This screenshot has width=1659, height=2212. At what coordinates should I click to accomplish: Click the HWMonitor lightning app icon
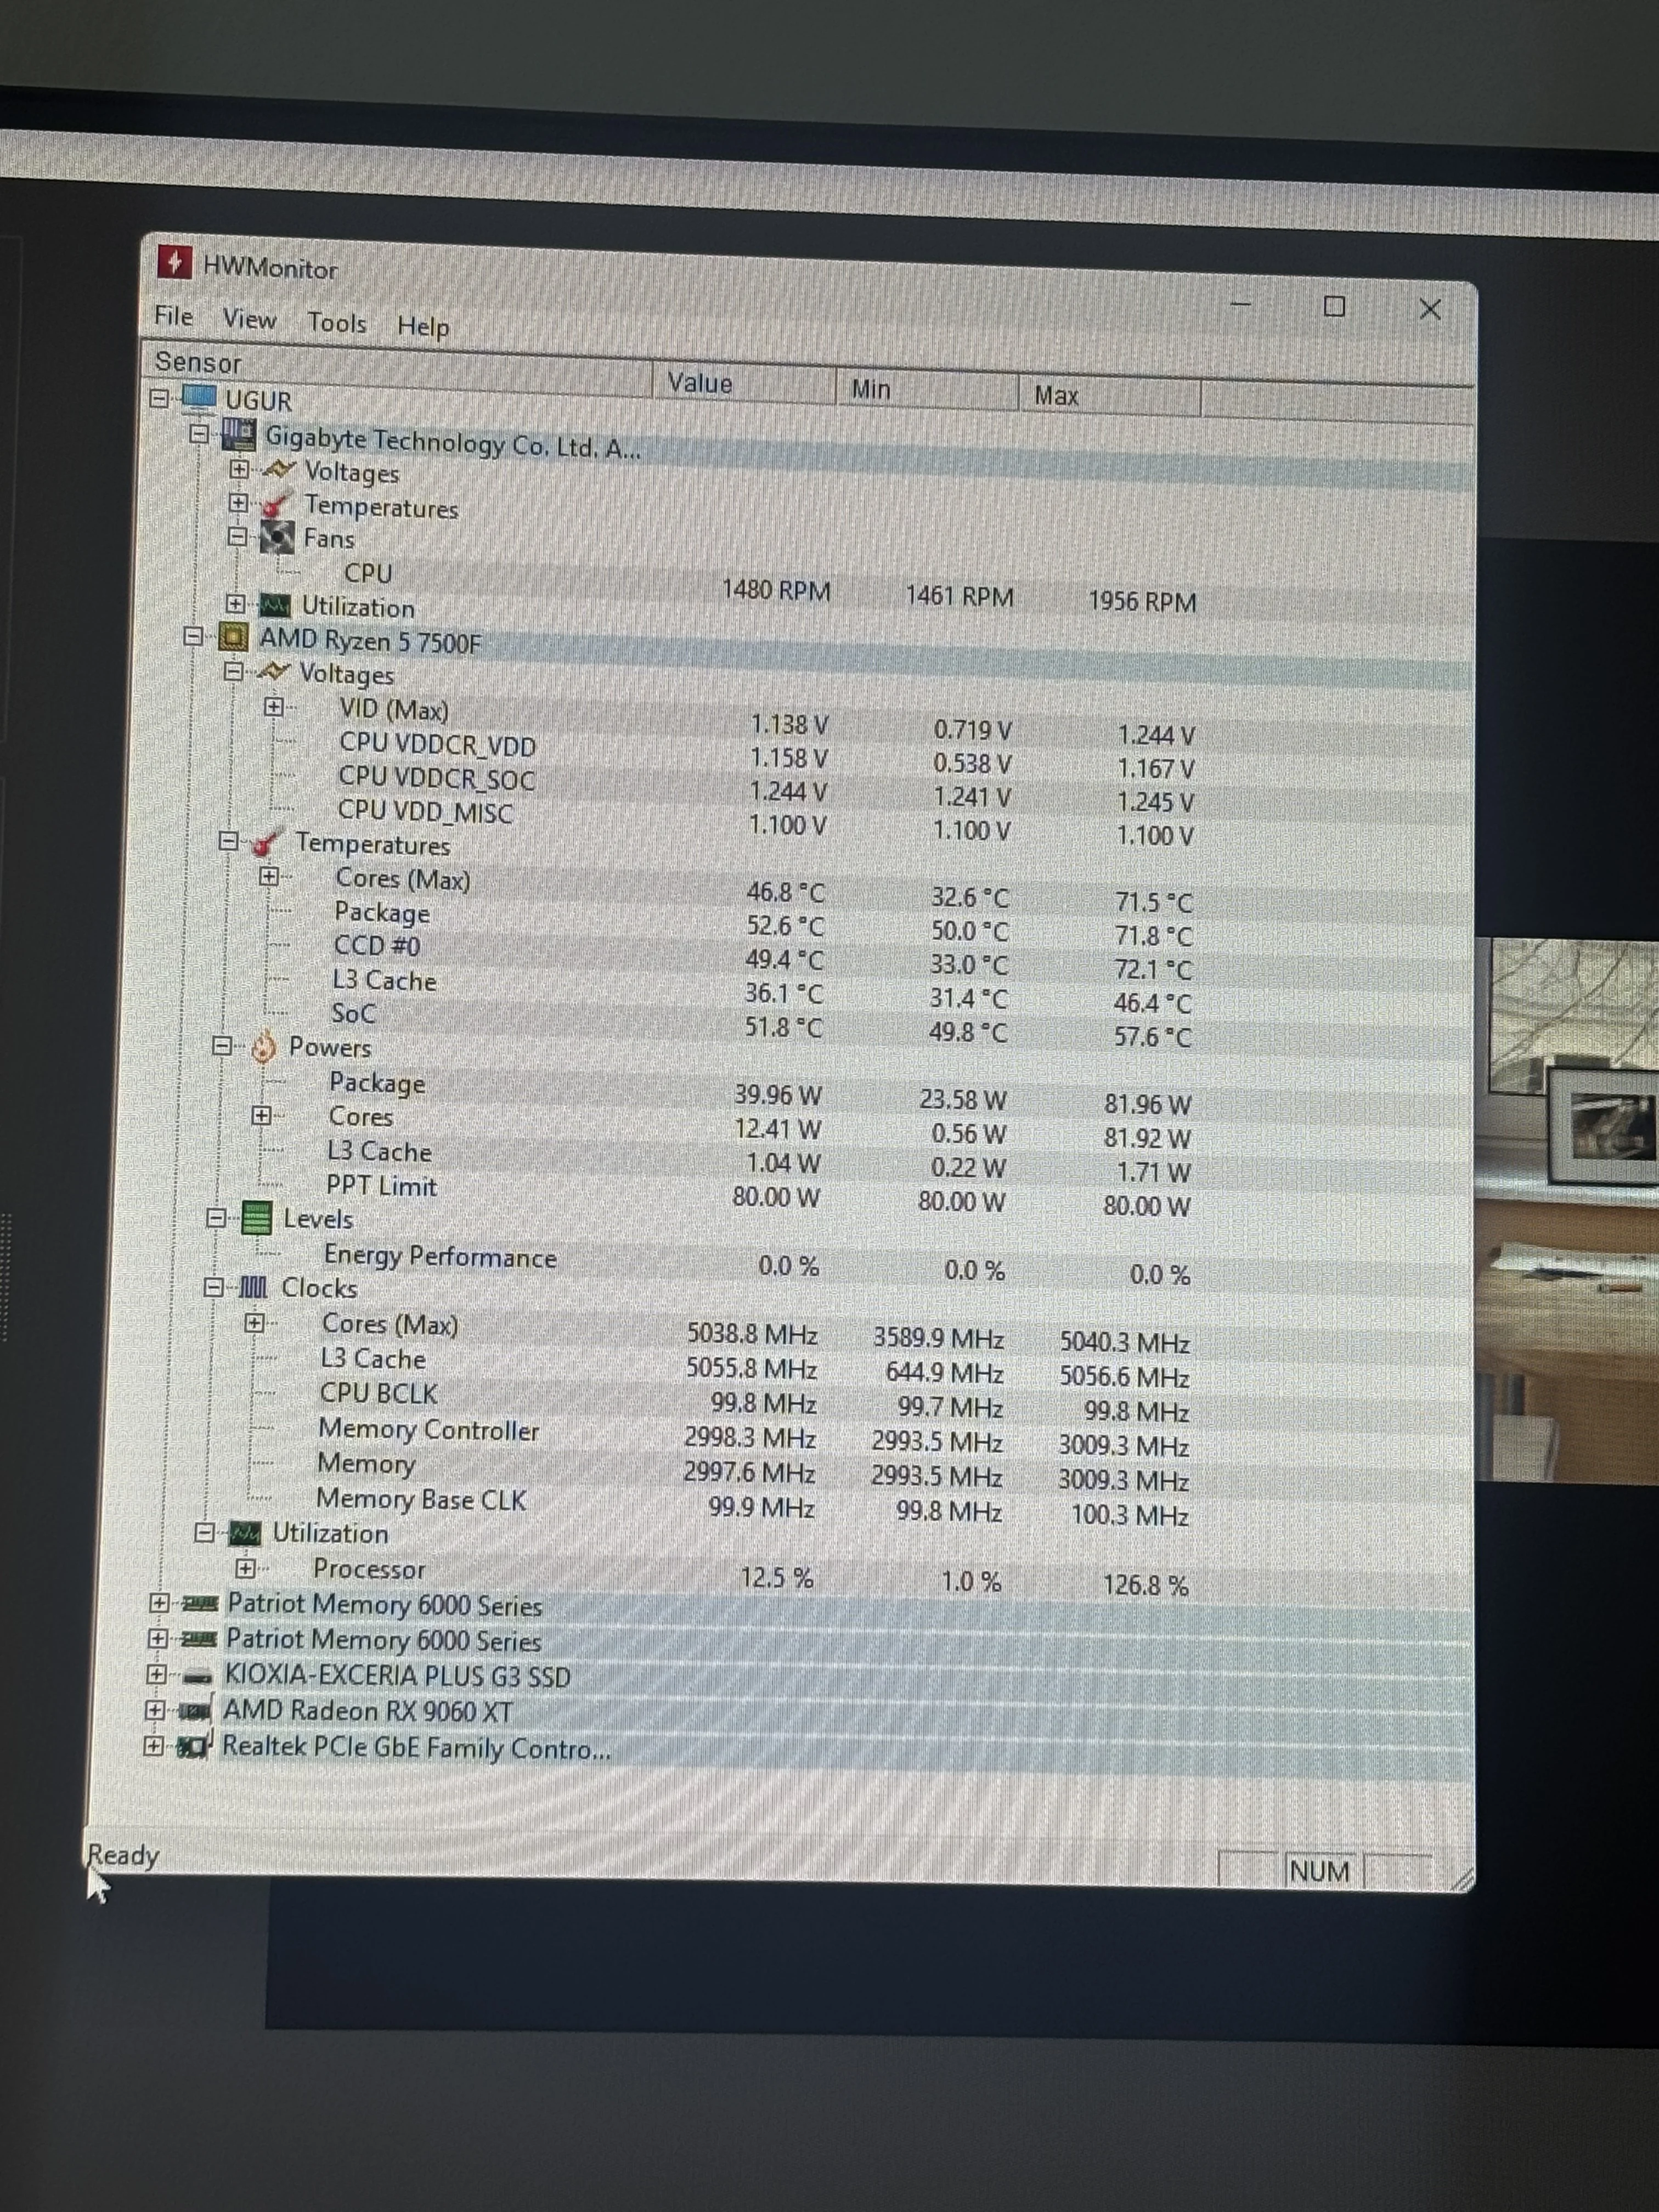(x=174, y=263)
